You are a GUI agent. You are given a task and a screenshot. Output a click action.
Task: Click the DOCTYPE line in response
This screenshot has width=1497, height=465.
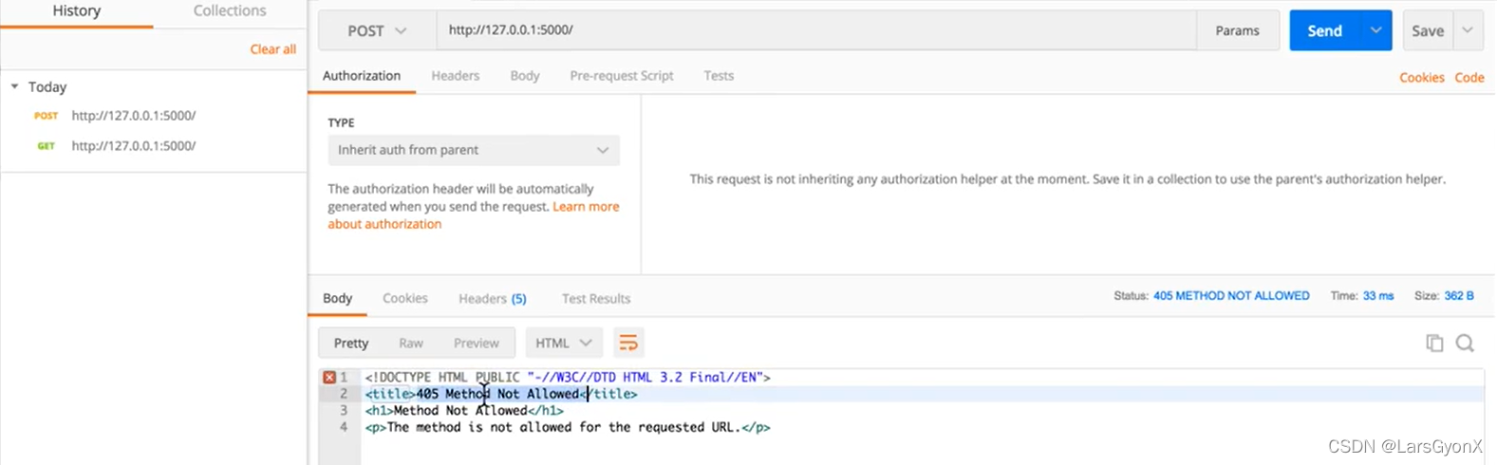[568, 377]
